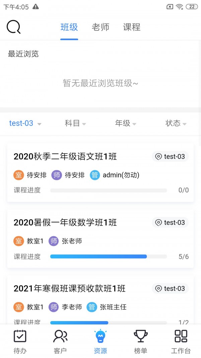Screen dimensions: 201x358
Task: Switch to the 老师 tab
Action: pos(100,27)
